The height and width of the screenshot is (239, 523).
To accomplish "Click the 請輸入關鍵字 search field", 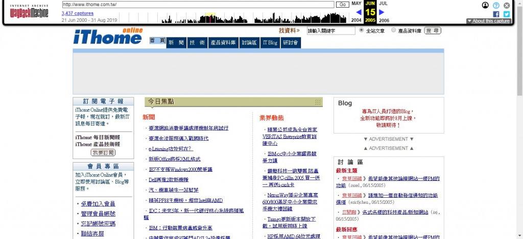I will pyautogui.click(x=331, y=31).
